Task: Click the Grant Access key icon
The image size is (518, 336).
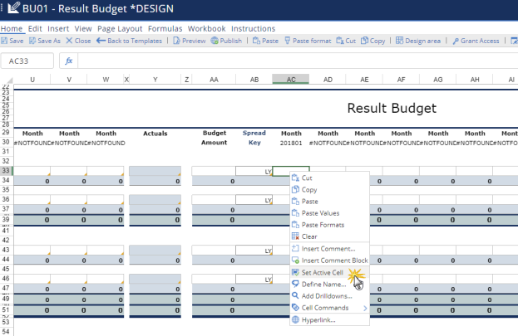Action: 456,41
